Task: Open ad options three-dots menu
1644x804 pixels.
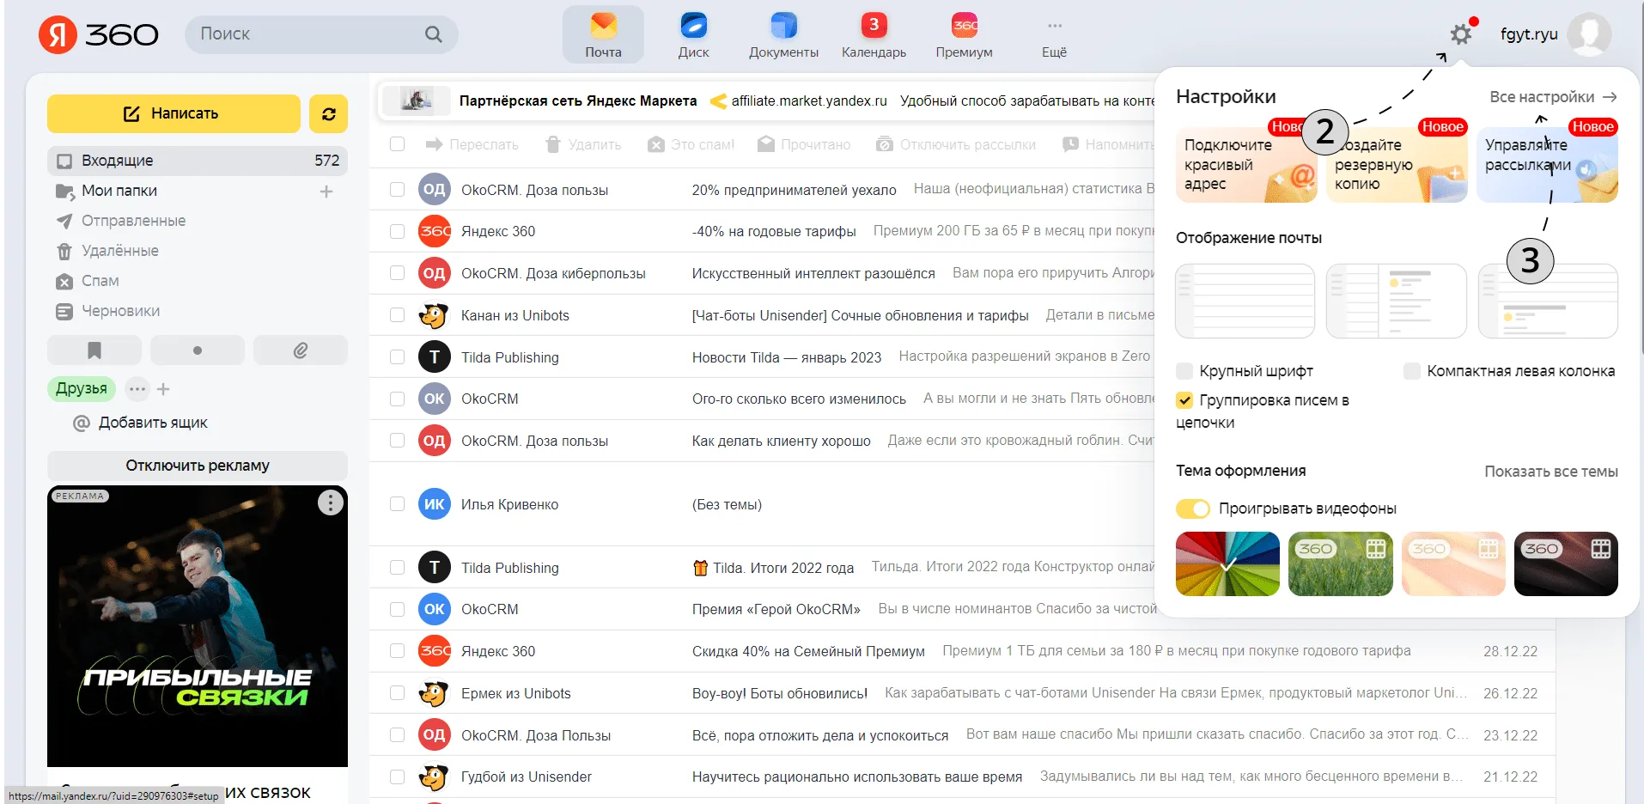Action: tap(331, 502)
